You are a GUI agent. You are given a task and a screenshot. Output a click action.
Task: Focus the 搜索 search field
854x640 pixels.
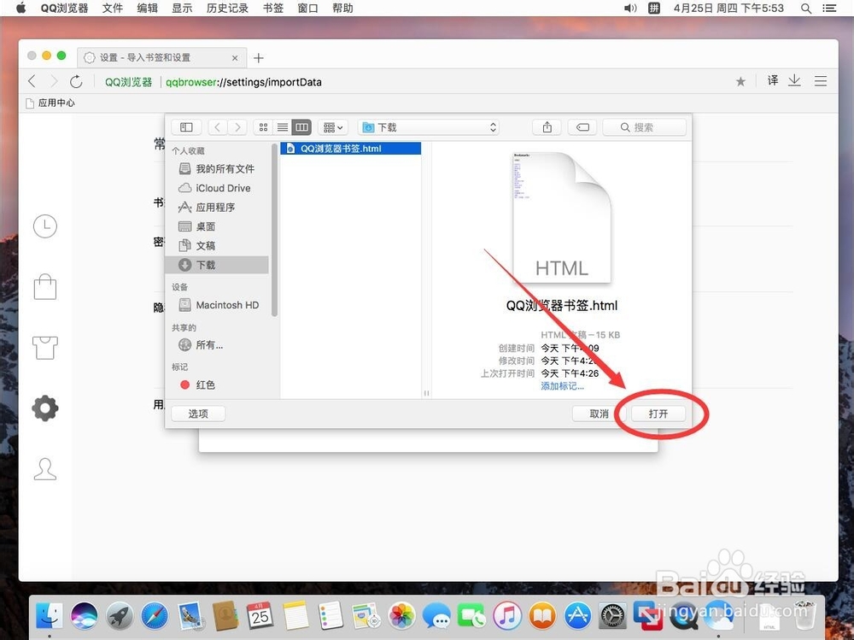point(644,127)
